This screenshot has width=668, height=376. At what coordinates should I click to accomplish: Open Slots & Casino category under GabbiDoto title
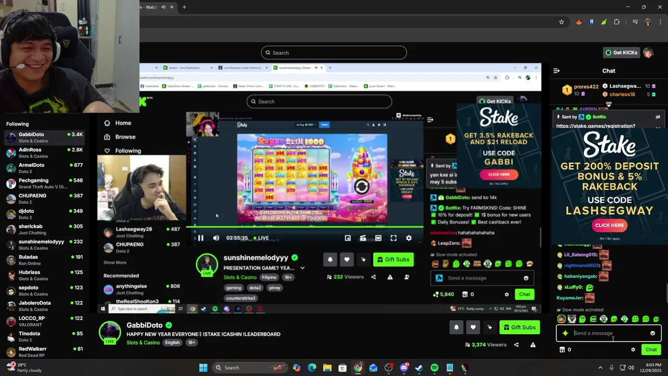point(143,343)
